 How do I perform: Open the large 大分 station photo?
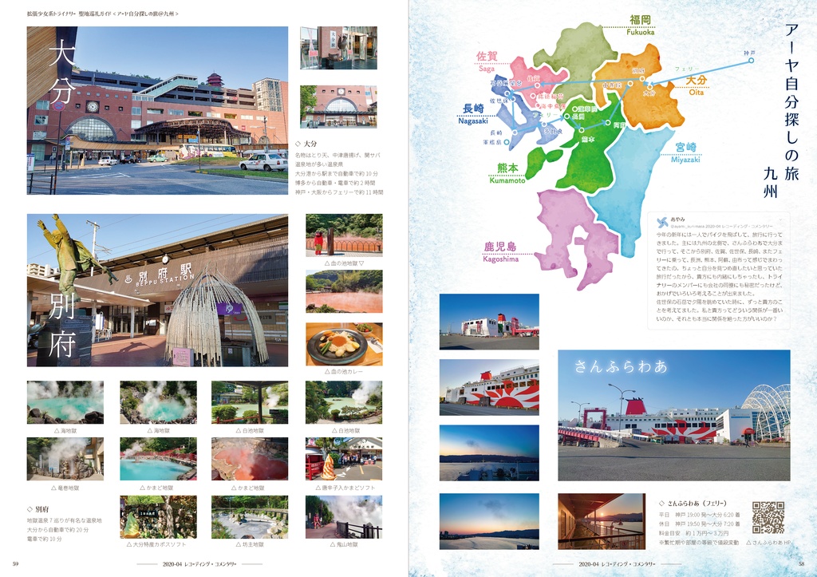click(157, 110)
